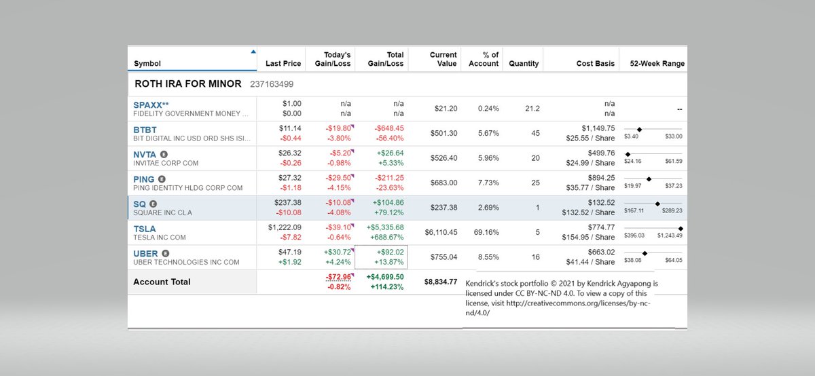Click UBER total gain +$92.02 cell
Image resolution: width=815 pixels, height=376 pixels.
[x=380, y=258]
